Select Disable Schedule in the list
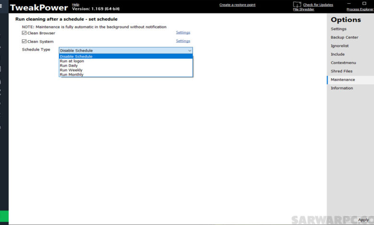This screenshot has width=374, height=225. (126, 56)
